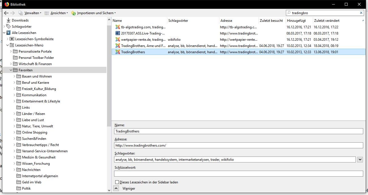Click the back arrow in the toolbar

(6, 13)
